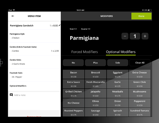Select the No Cheese option
159x123 pixels.
coord(74,103)
